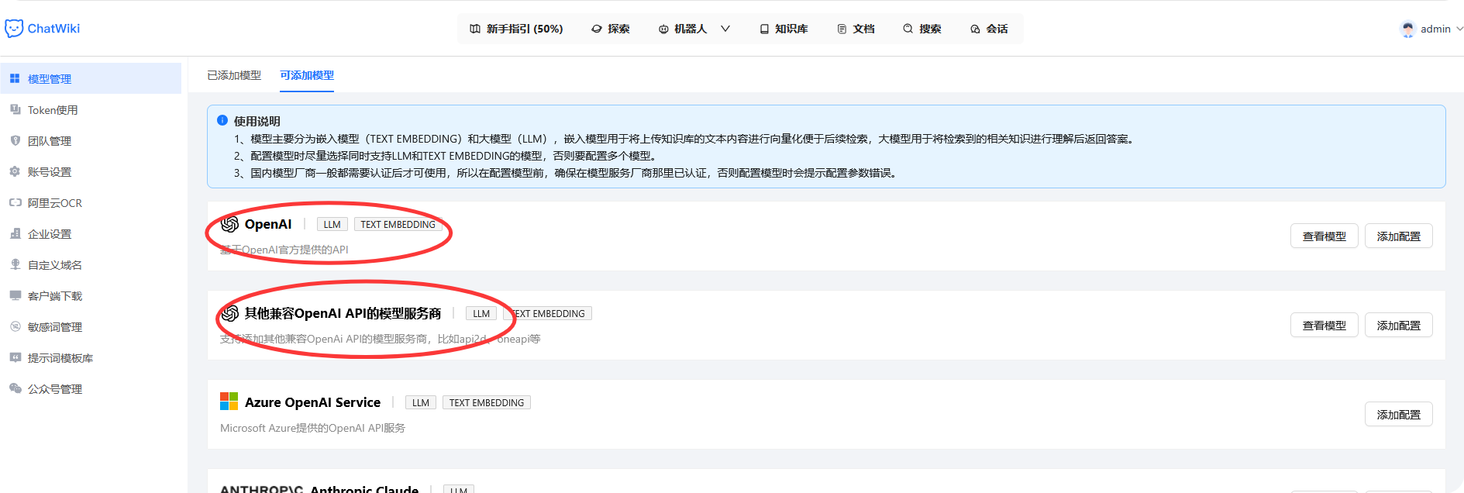Screen dimensions: 1464x493
Task: Click 'Microsoft Azure提供的OpenAI API服务' description
Action: 312,428
